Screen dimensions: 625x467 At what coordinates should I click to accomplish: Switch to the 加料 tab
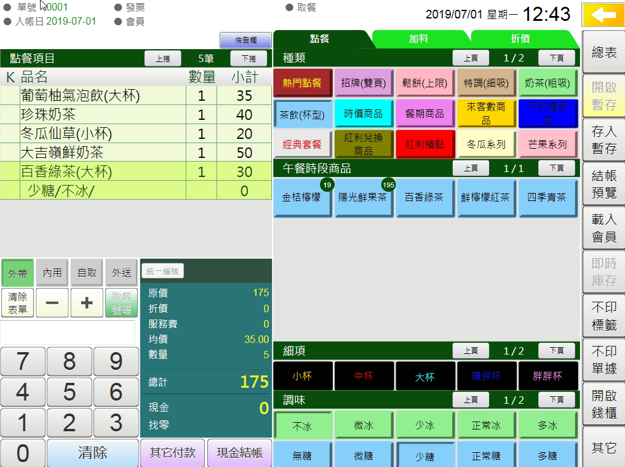tap(419, 39)
